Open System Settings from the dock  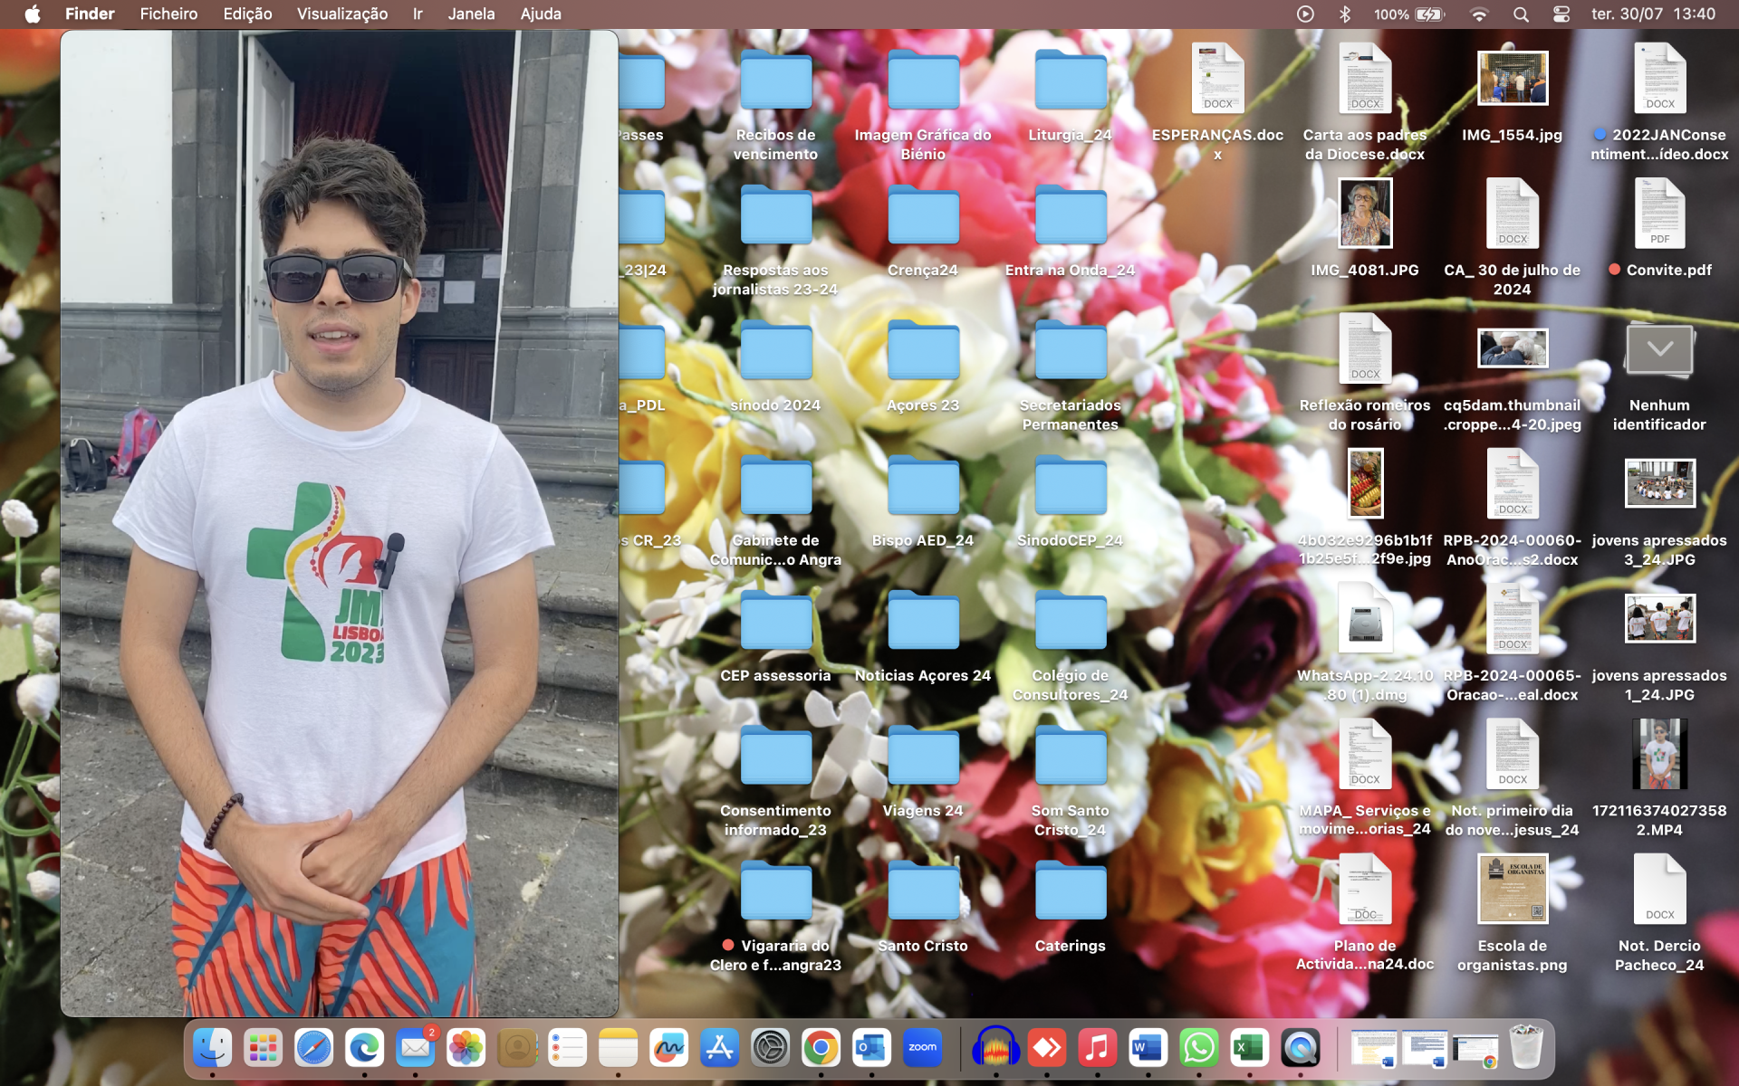click(x=771, y=1048)
